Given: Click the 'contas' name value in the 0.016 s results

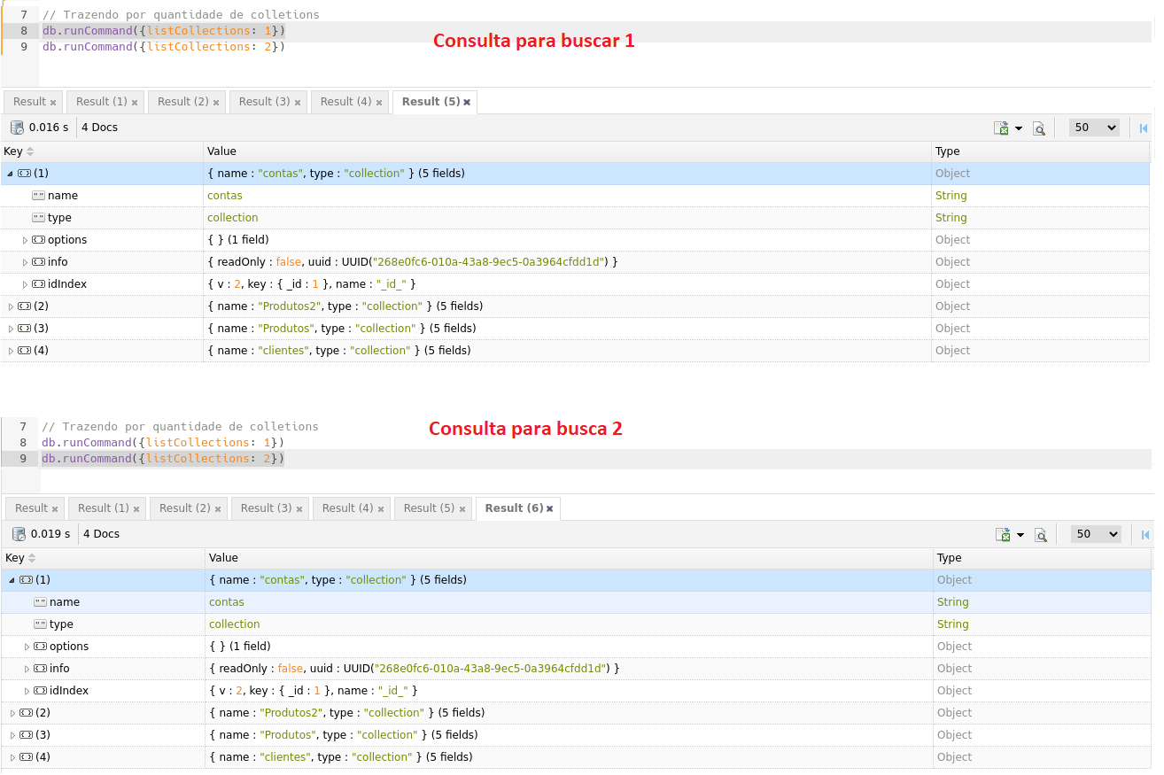Looking at the screenshot, I should pyautogui.click(x=225, y=196).
